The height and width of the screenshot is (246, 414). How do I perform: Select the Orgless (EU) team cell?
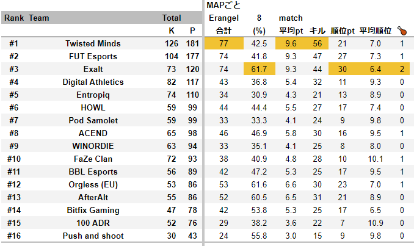(93, 185)
